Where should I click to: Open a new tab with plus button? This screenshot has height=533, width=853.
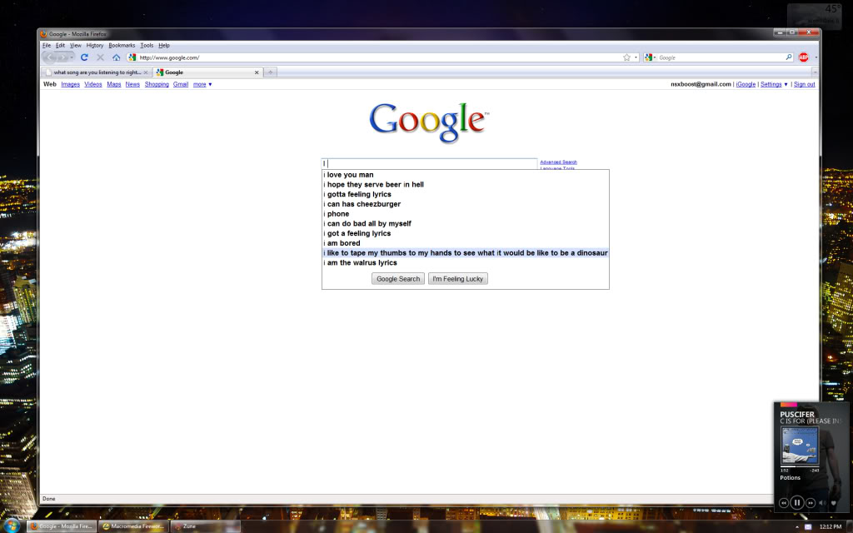[x=271, y=72]
